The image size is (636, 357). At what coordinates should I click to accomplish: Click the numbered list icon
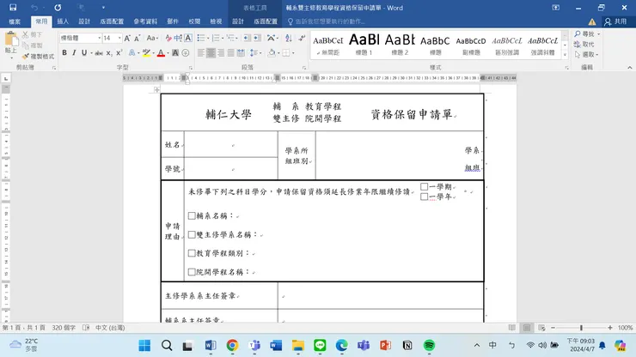pos(216,38)
